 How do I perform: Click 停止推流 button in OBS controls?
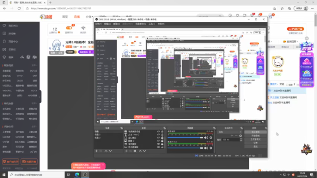pos(256,132)
